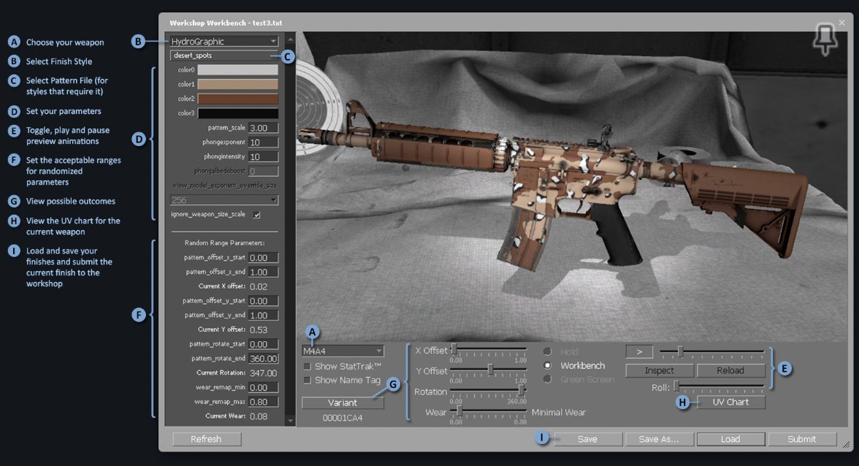Enable Show Name Tag checkbox
This screenshot has height=466, width=859.
point(308,380)
